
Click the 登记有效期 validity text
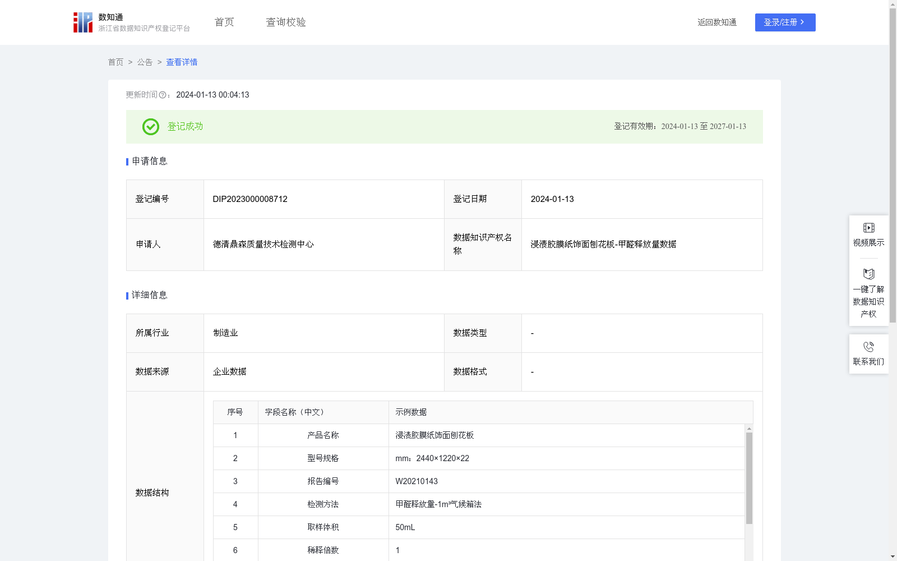680,127
